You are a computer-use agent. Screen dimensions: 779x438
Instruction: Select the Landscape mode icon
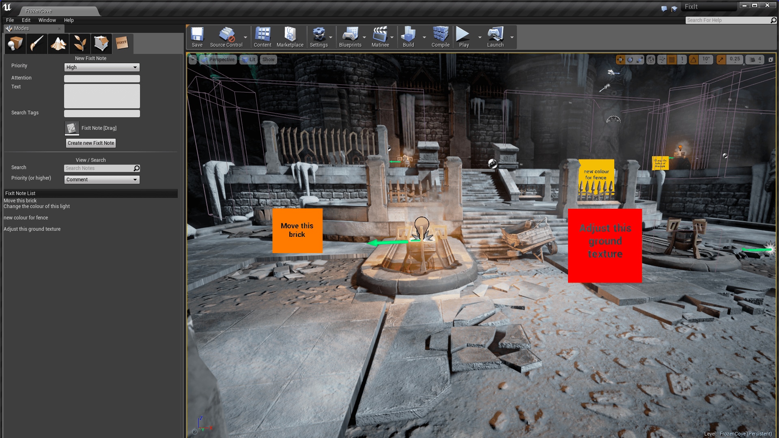click(58, 43)
